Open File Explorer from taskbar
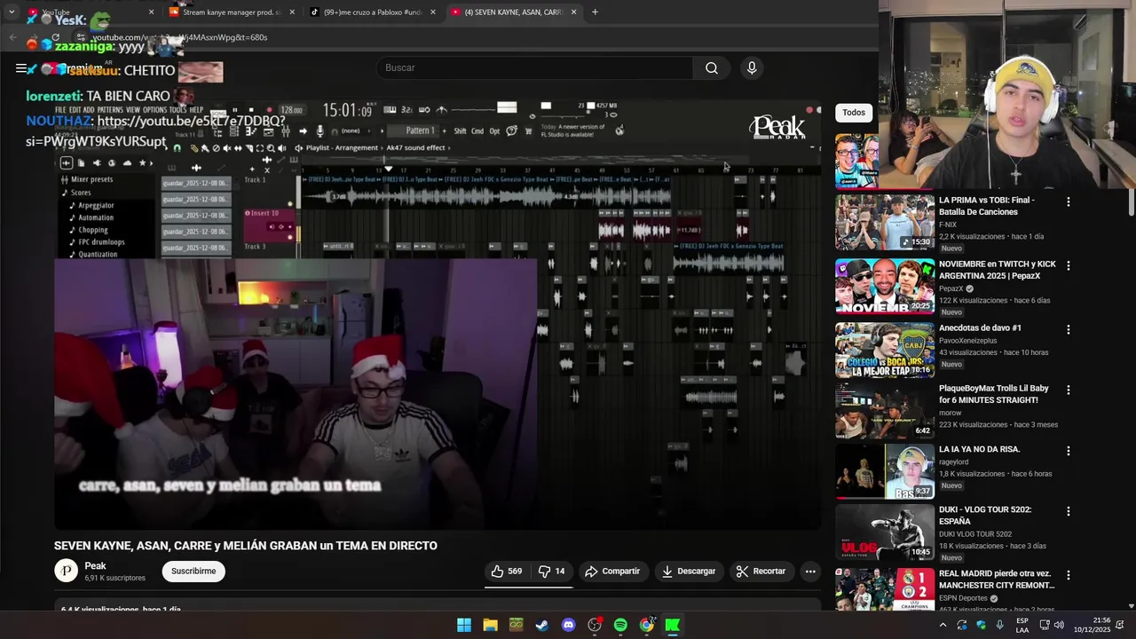 [x=490, y=625]
